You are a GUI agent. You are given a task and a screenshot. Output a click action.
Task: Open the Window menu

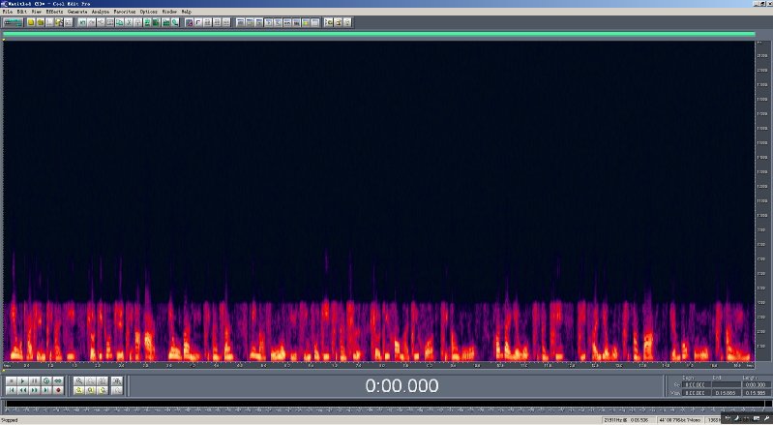pyautogui.click(x=169, y=12)
